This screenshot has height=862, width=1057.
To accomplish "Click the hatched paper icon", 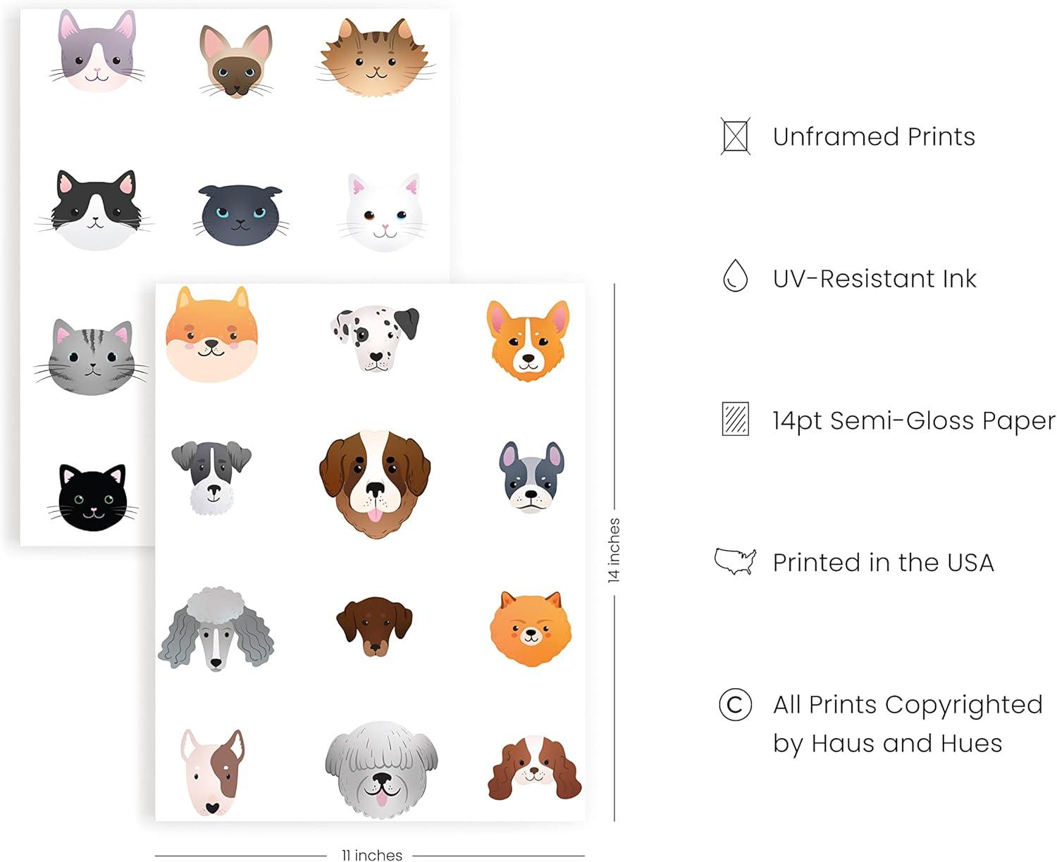I will (735, 419).
